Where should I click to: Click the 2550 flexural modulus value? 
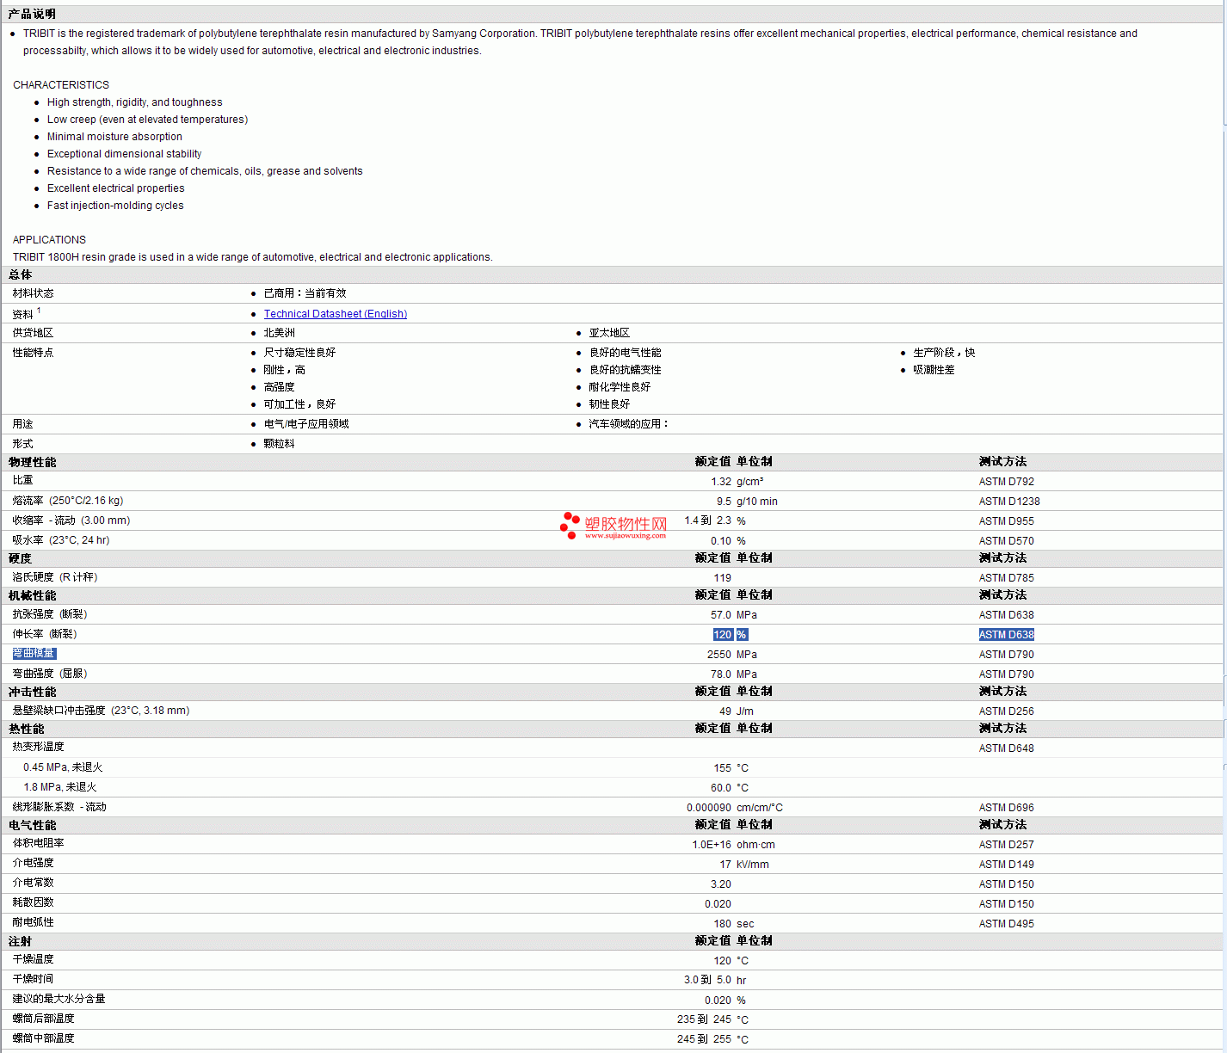[719, 655]
